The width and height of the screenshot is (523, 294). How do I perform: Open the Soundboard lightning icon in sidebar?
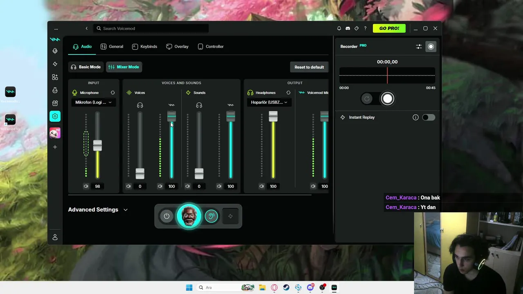point(55,64)
